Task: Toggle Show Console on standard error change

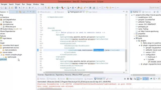Action: 147,79
